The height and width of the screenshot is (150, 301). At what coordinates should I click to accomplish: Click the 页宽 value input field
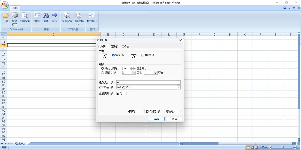[x=127, y=73]
